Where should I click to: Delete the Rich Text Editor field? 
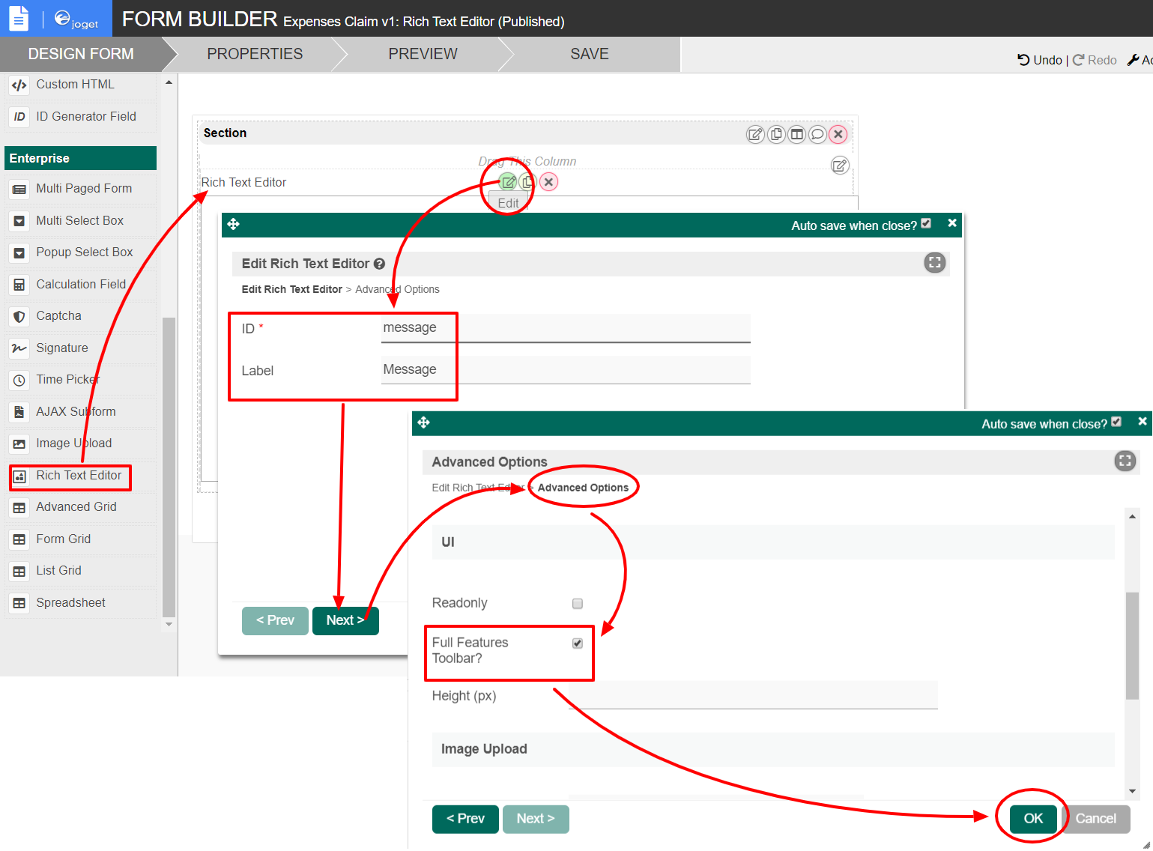(549, 182)
